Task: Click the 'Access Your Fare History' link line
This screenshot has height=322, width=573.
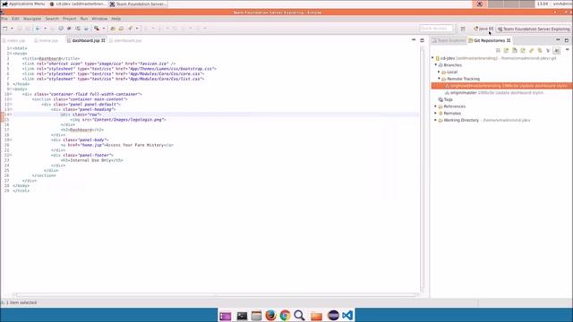Action: coord(117,145)
